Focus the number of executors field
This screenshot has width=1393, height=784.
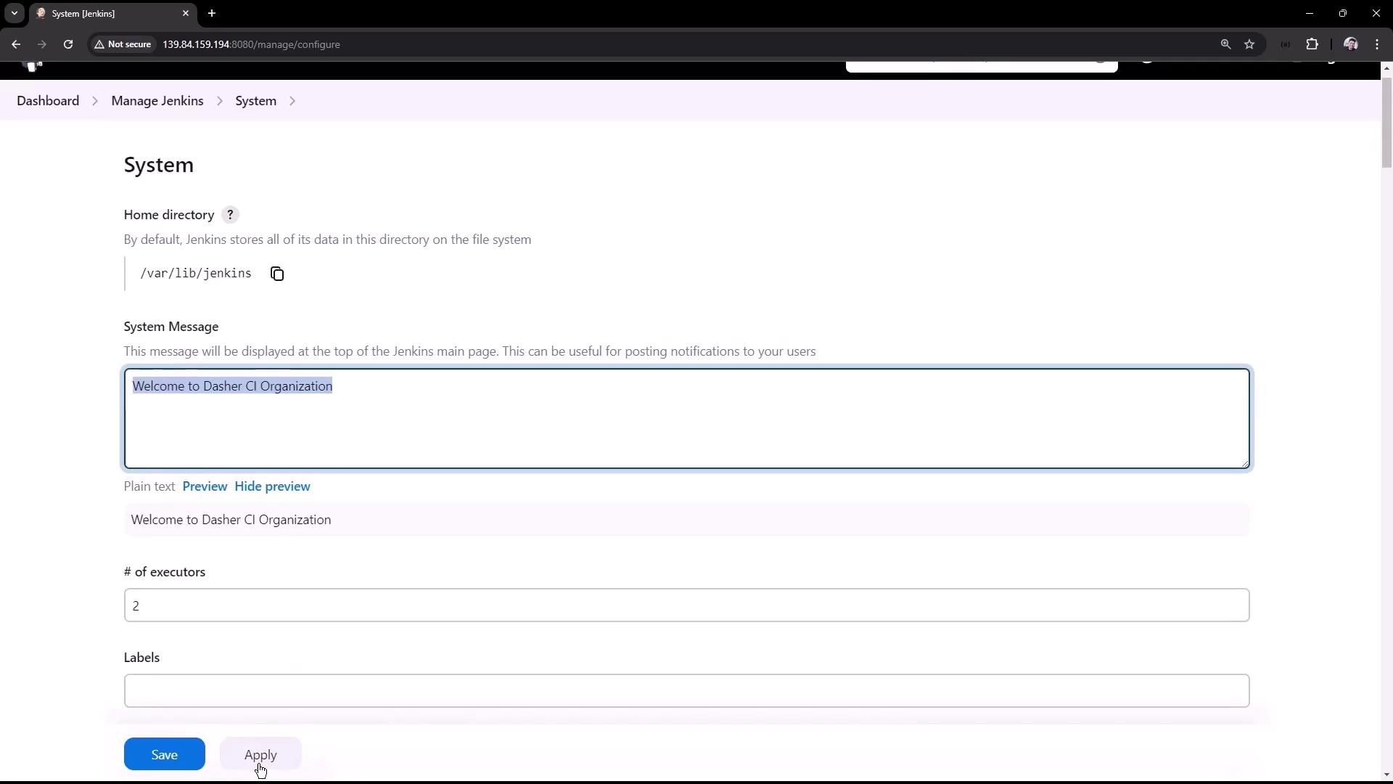pyautogui.click(x=686, y=605)
